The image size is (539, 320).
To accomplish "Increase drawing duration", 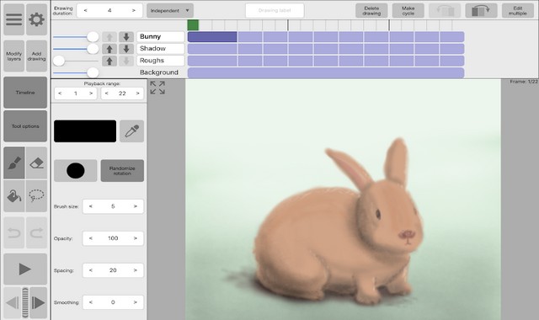I will [134, 11].
